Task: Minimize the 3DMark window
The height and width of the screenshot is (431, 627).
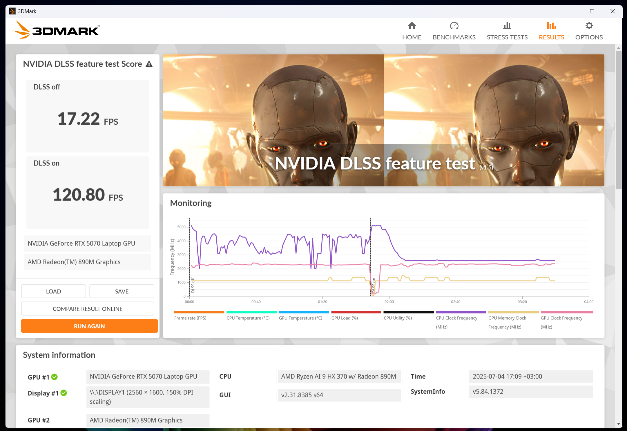Action: [x=572, y=11]
